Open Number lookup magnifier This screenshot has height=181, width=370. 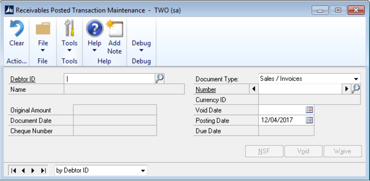(356, 89)
